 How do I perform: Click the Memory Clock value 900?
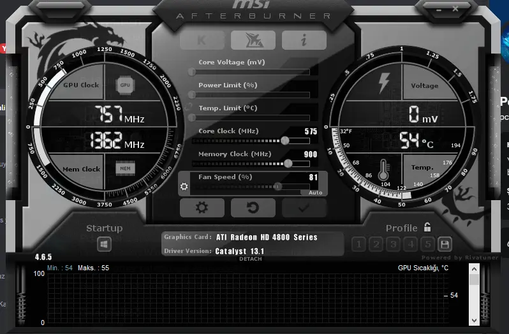311,154
